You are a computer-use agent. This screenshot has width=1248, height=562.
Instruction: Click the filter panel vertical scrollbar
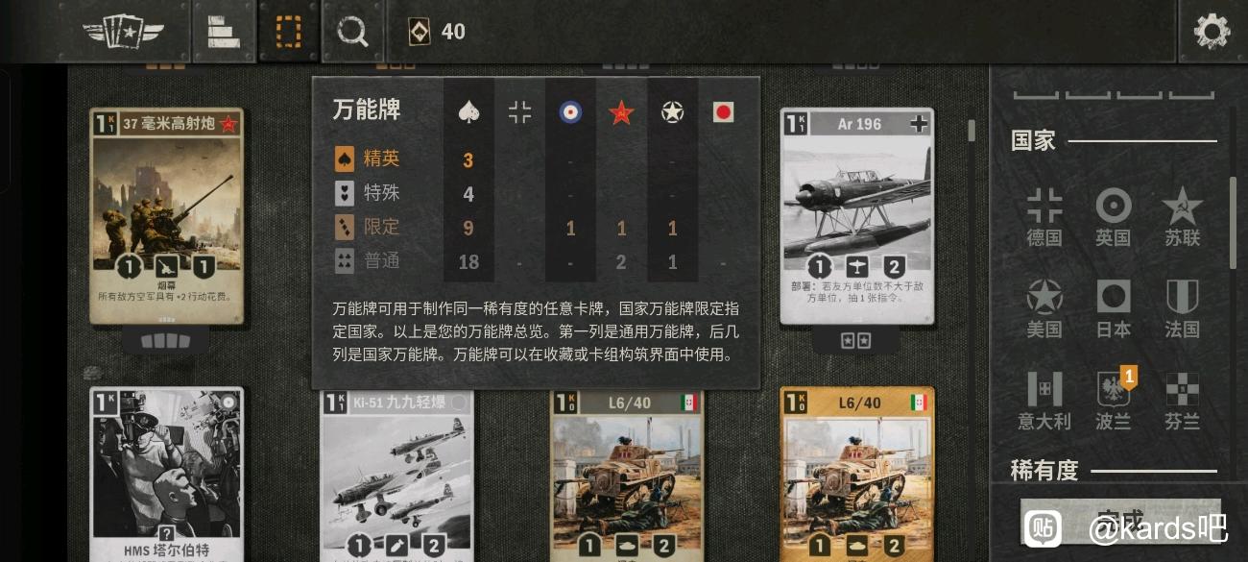1234,221
